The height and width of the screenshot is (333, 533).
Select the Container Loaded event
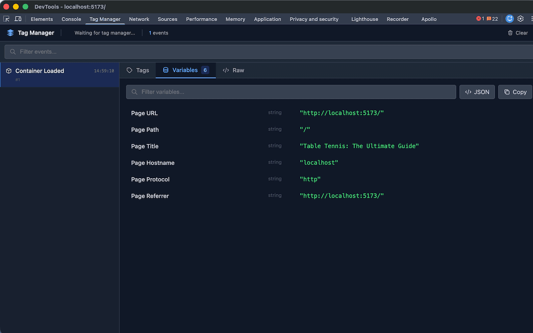tap(60, 75)
